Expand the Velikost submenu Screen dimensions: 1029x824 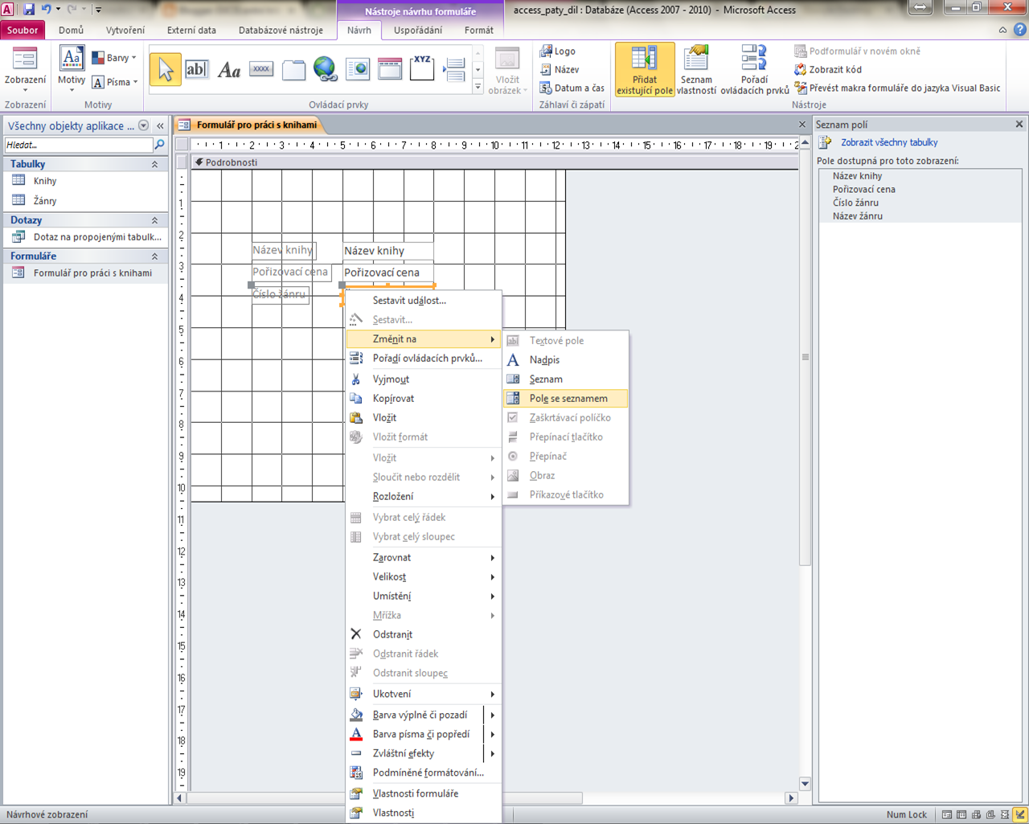point(424,576)
